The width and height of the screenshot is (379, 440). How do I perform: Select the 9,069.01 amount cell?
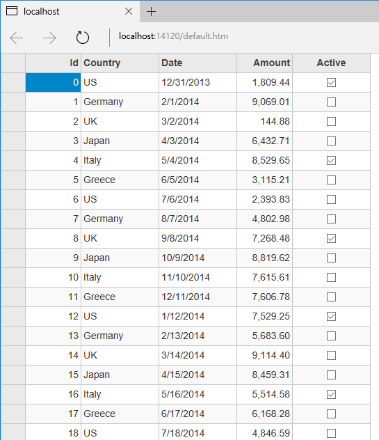point(265,102)
